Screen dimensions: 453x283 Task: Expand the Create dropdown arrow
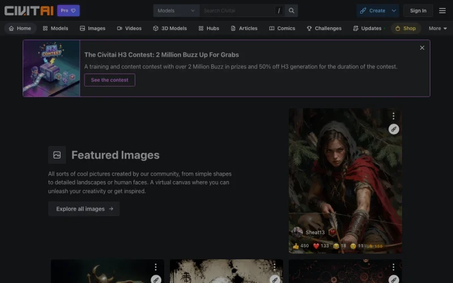click(x=394, y=11)
